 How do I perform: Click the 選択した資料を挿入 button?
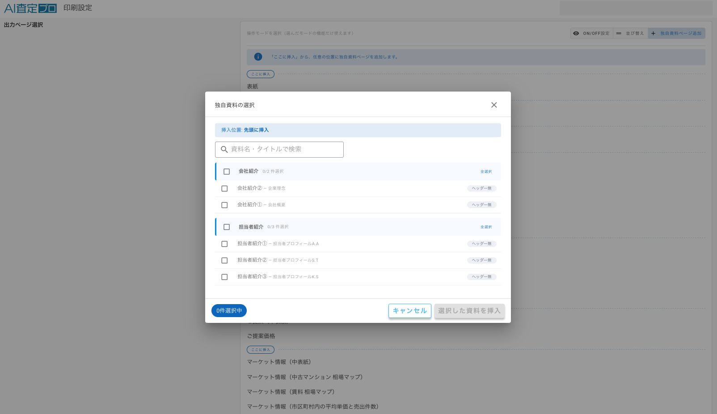pyautogui.click(x=469, y=311)
